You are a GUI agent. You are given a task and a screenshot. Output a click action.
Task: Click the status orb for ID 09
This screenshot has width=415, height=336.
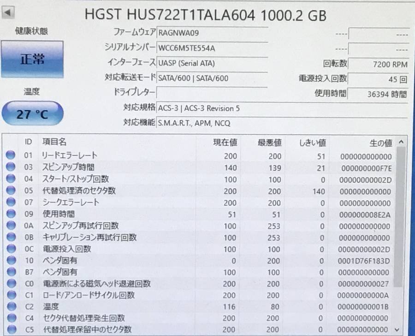point(11,213)
